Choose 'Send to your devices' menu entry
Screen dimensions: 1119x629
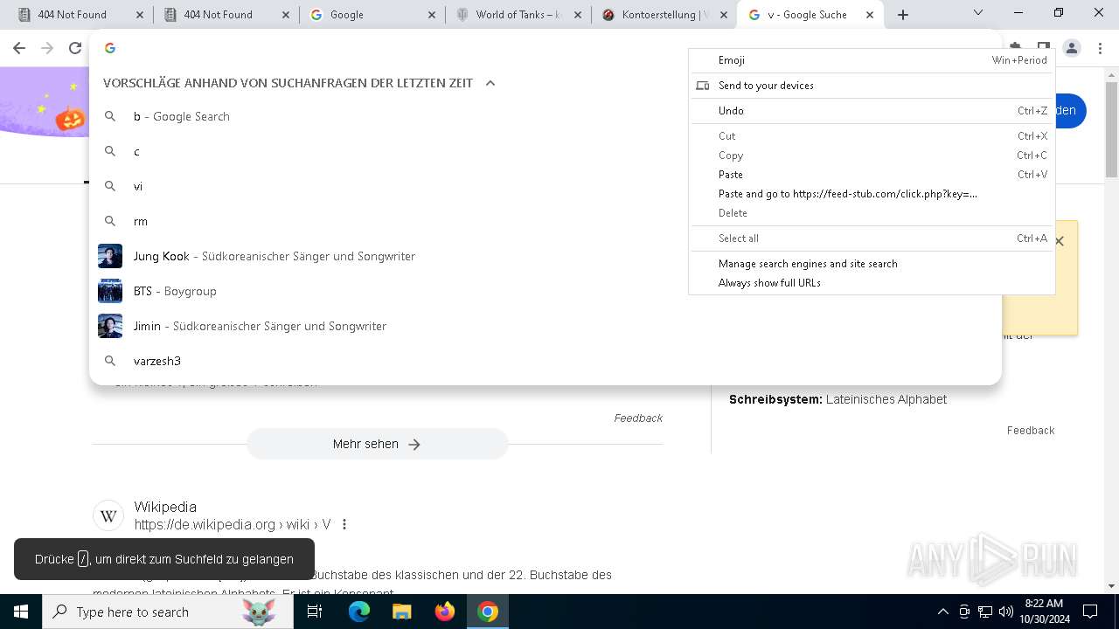[x=872, y=86]
